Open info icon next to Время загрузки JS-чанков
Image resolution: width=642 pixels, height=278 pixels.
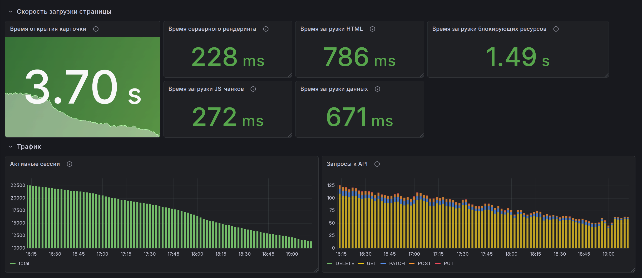pyautogui.click(x=253, y=89)
